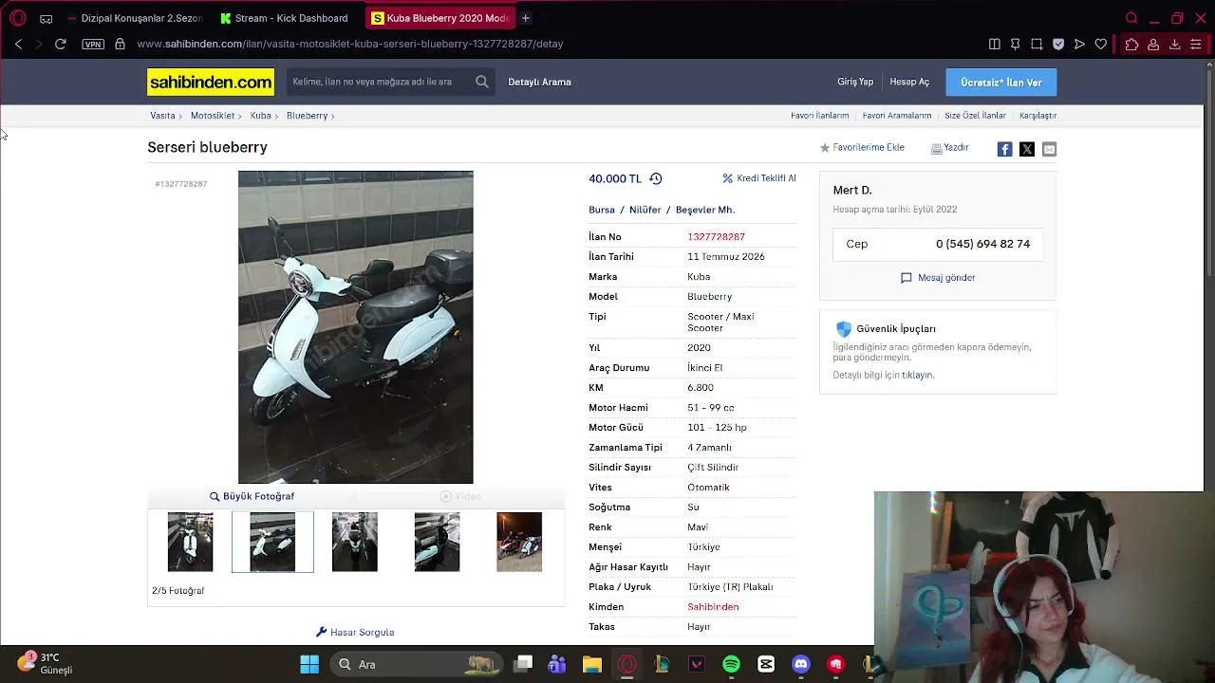Screen dimensions: 1215x683
Task: Add listing via Favorilerime Ekle star
Action: pos(862,148)
